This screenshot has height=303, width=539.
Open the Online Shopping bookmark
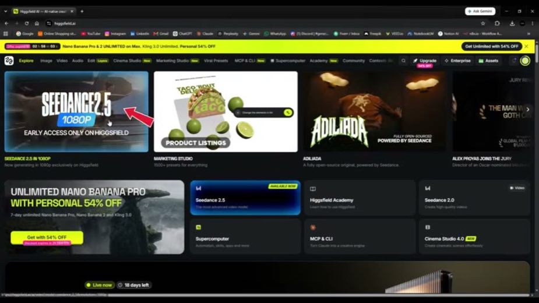point(57,34)
